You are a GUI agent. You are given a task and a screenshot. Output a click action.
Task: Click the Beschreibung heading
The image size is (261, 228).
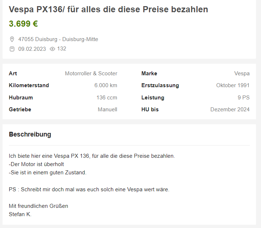tap(30, 134)
